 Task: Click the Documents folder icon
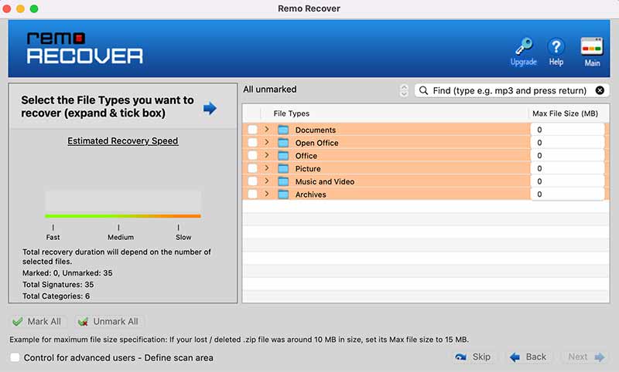[x=283, y=130]
